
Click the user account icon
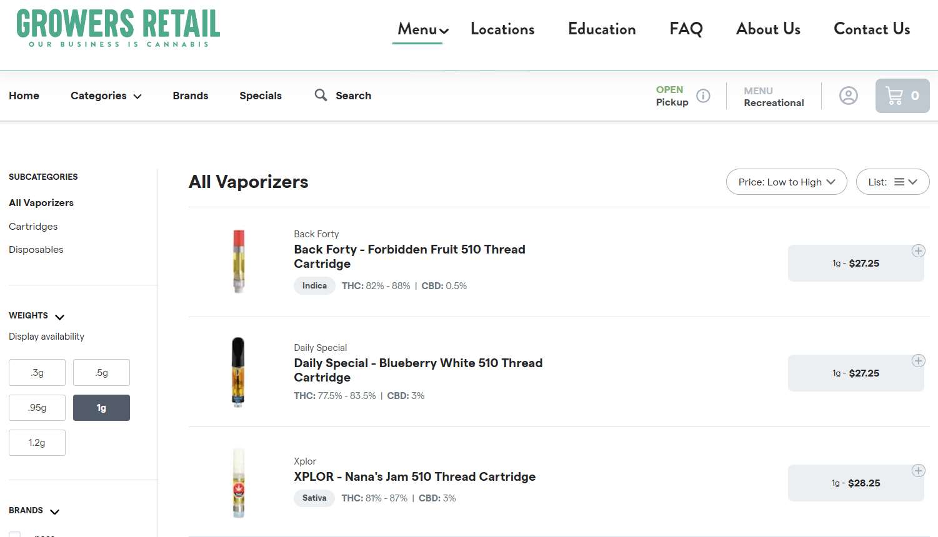pos(848,96)
